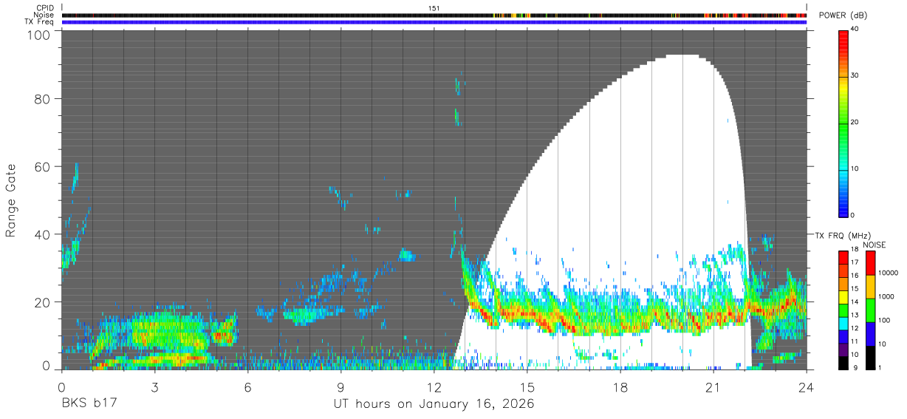Click the 21 tick on UT hours axis
This screenshot has width=907, height=419.
(713, 387)
